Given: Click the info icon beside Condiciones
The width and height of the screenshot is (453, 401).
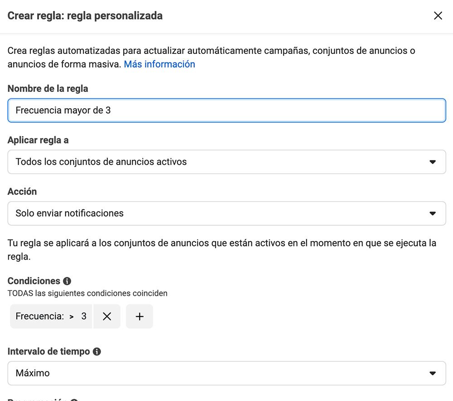Looking at the screenshot, I should click(67, 281).
